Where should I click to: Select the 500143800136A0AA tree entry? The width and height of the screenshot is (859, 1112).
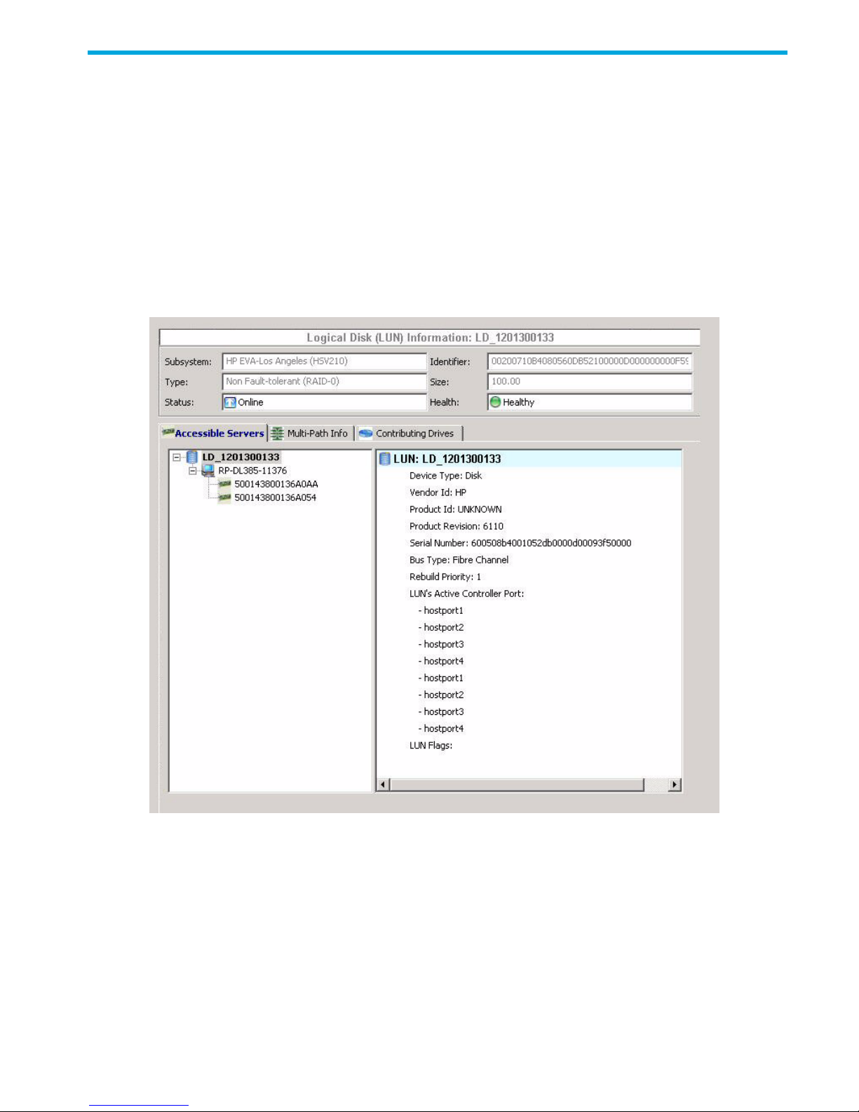[276, 484]
